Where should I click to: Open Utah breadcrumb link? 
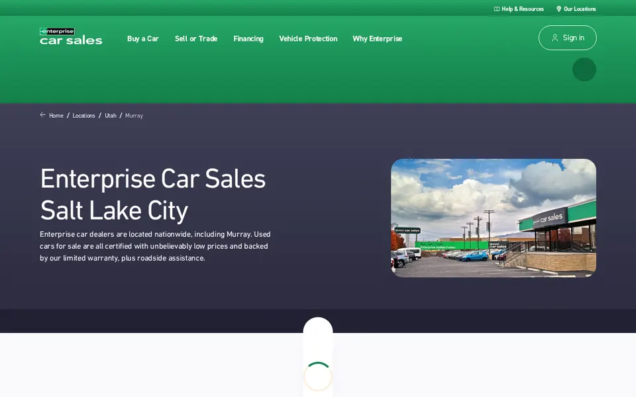point(111,115)
